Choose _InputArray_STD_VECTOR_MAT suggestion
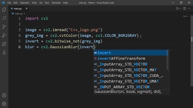 [x=130, y=70]
